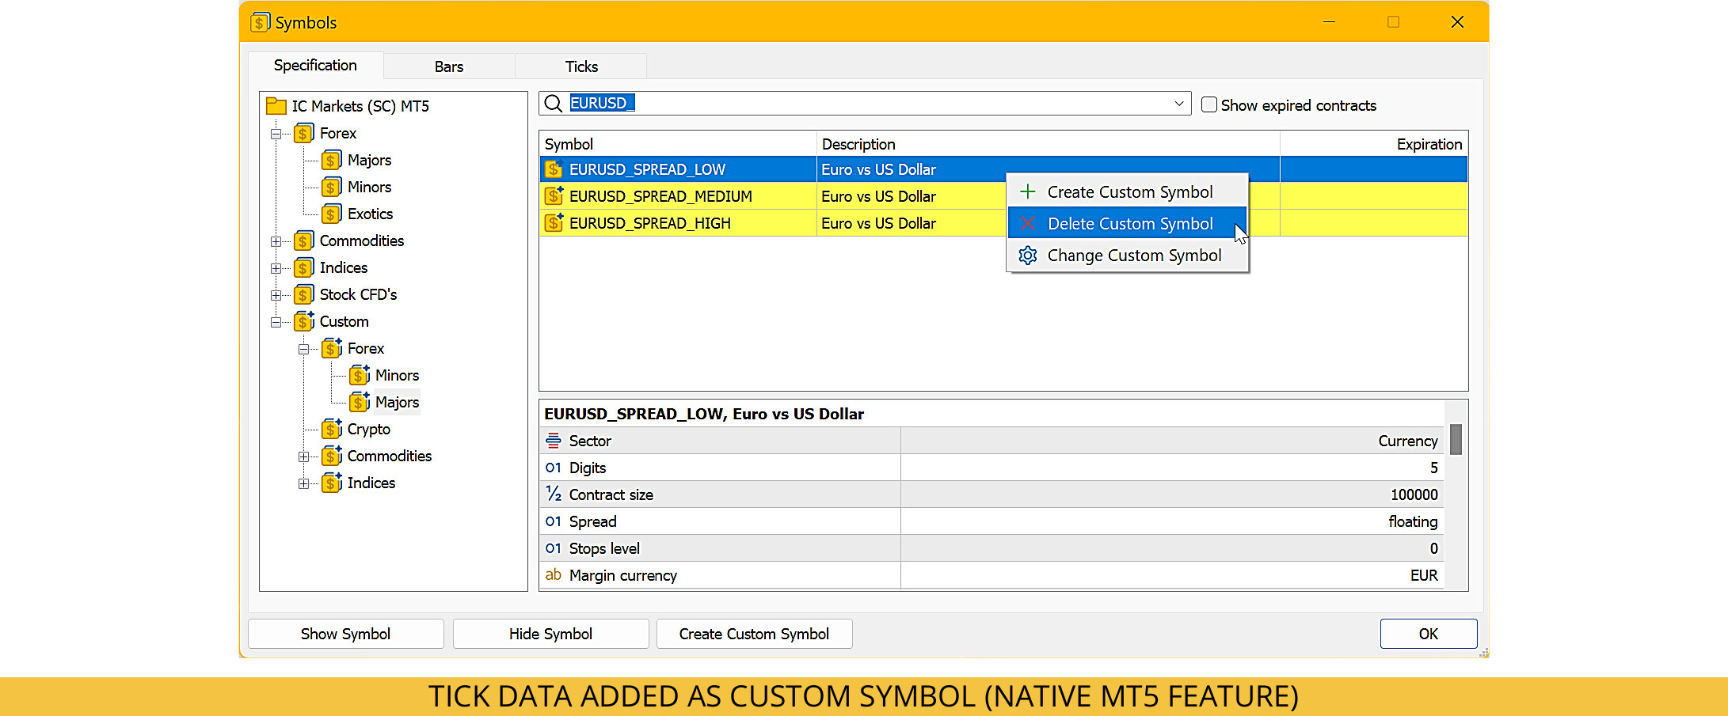Select the EURUSD_SPREAD_MEDIUM row name

coord(660,196)
